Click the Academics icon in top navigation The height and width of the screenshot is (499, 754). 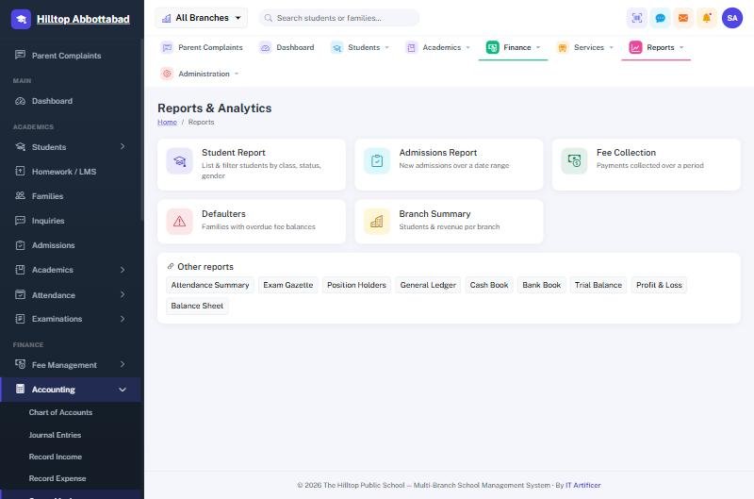coord(411,47)
